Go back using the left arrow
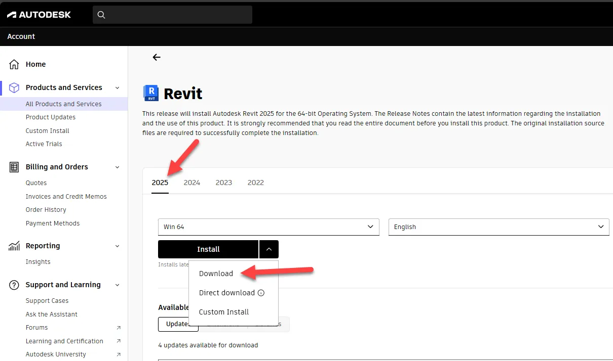 click(x=157, y=57)
